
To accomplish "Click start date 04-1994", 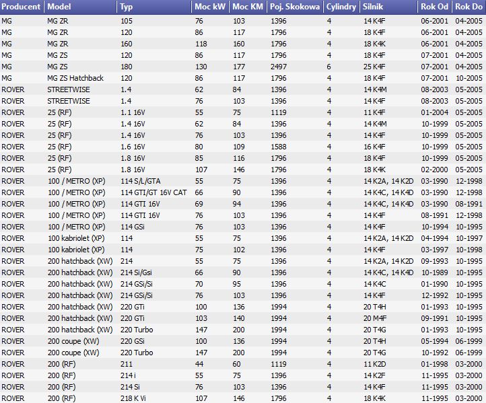I will 435,239.
